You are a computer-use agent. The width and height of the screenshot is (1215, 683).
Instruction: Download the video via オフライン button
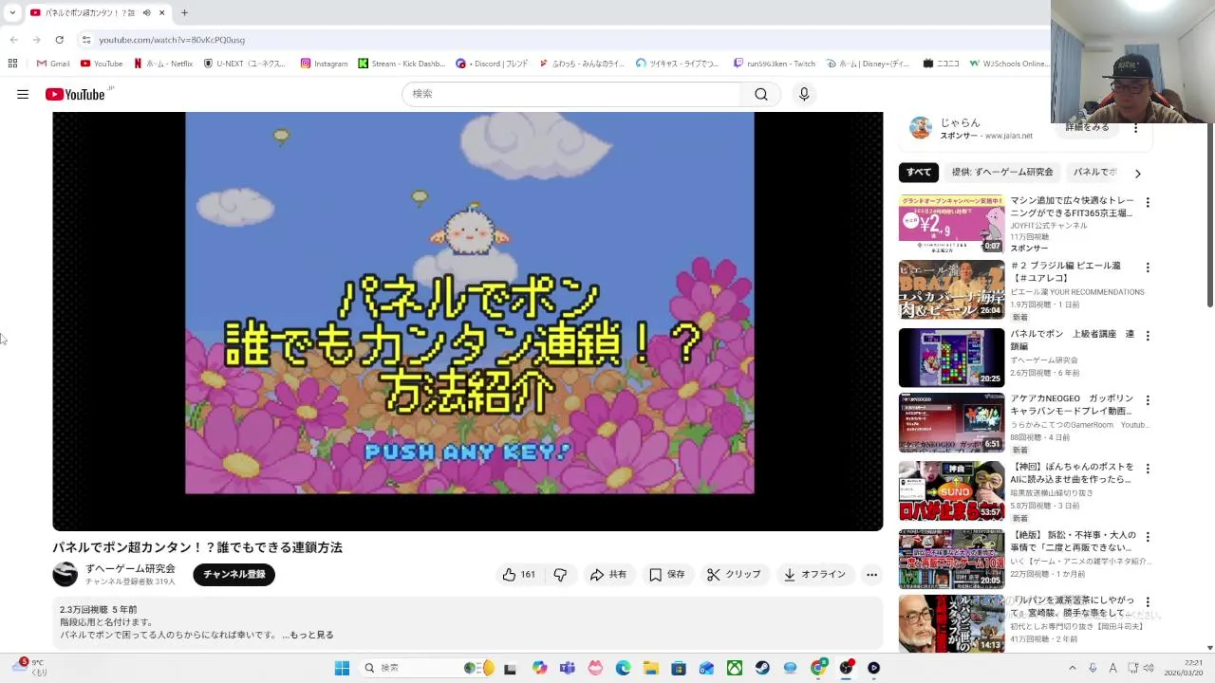814,575
